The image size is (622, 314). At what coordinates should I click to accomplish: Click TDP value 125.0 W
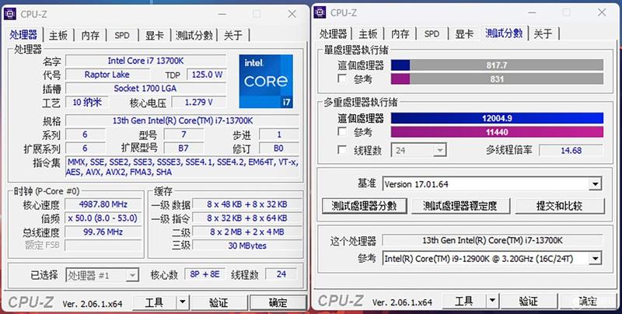click(207, 75)
